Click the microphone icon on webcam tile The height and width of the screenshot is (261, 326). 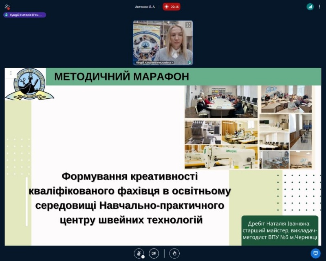(189, 63)
